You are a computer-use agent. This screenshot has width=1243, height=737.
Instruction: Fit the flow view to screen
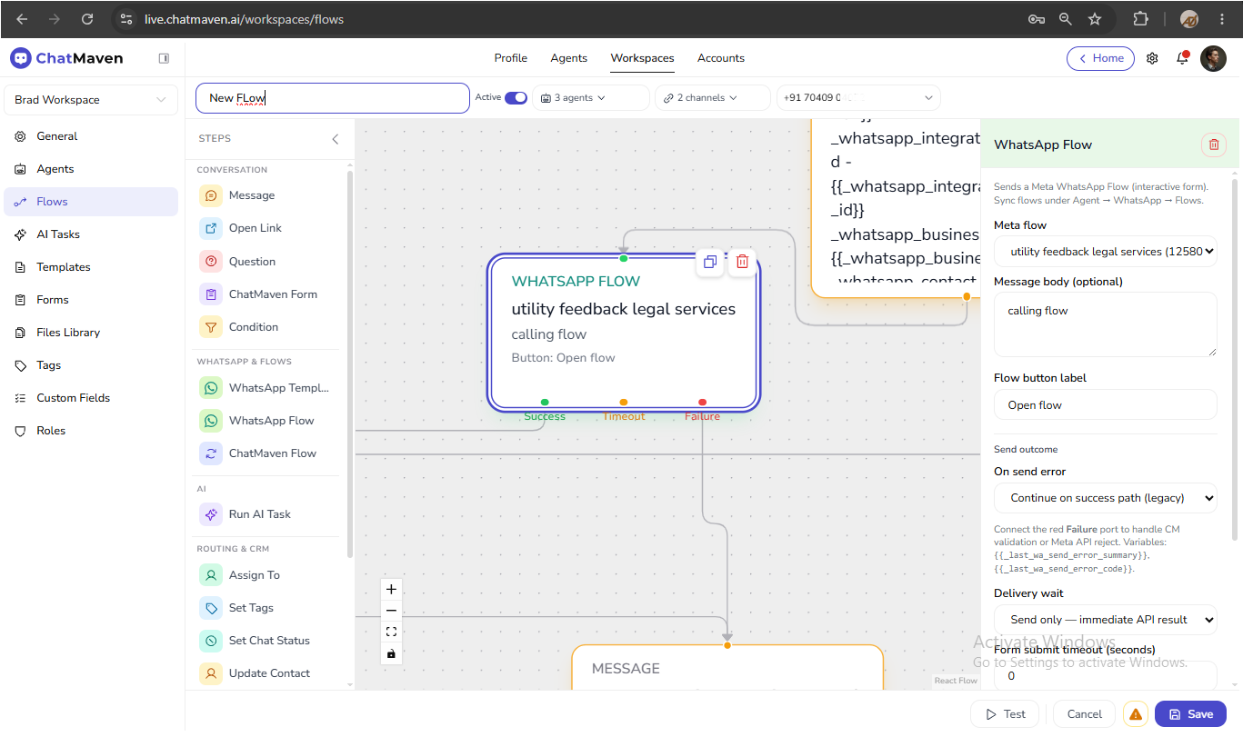(x=391, y=632)
